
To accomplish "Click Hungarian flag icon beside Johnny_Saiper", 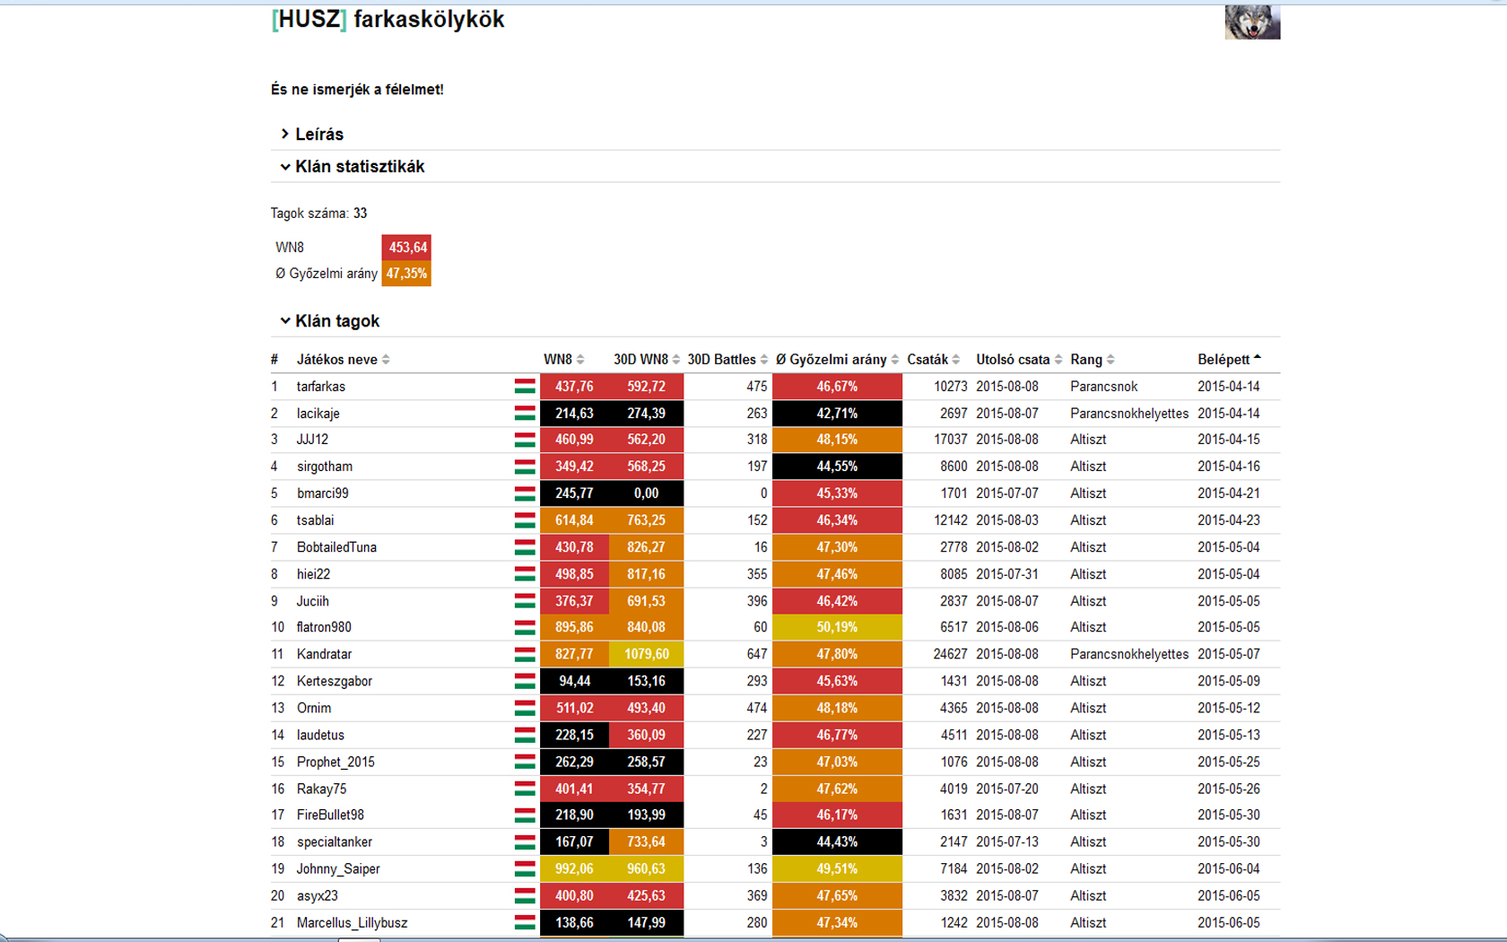I will 525,868.
